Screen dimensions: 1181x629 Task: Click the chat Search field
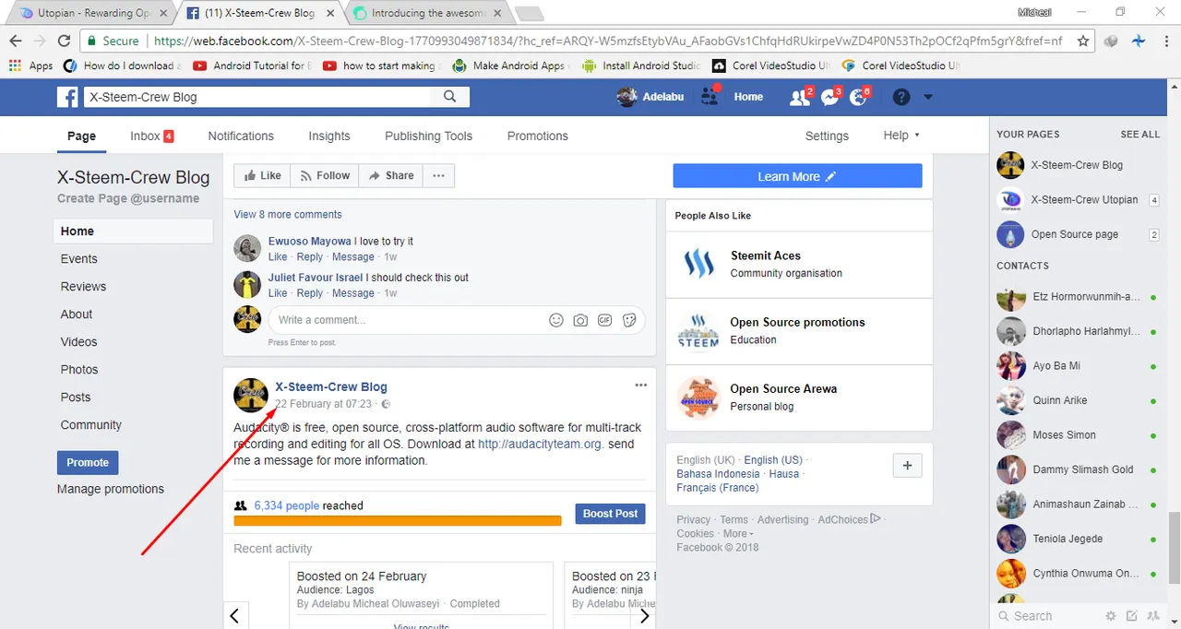[x=1047, y=616]
